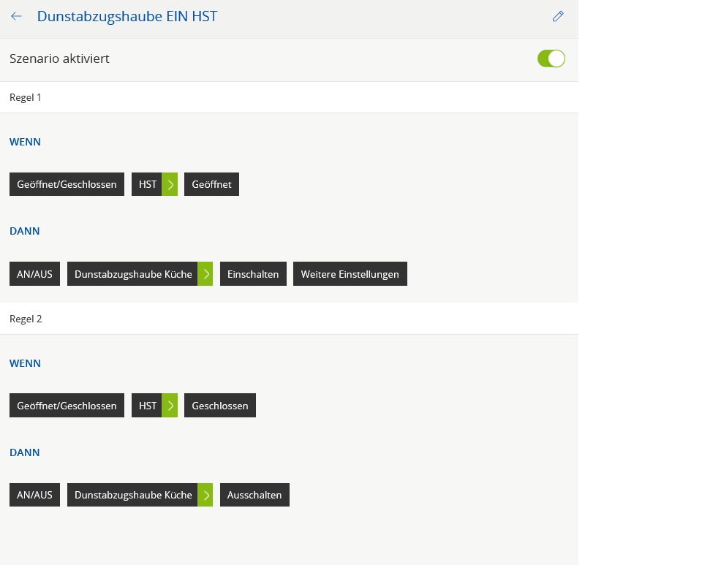Click Dunstabzugshaube Küche device label in Regel 2

[132, 495]
